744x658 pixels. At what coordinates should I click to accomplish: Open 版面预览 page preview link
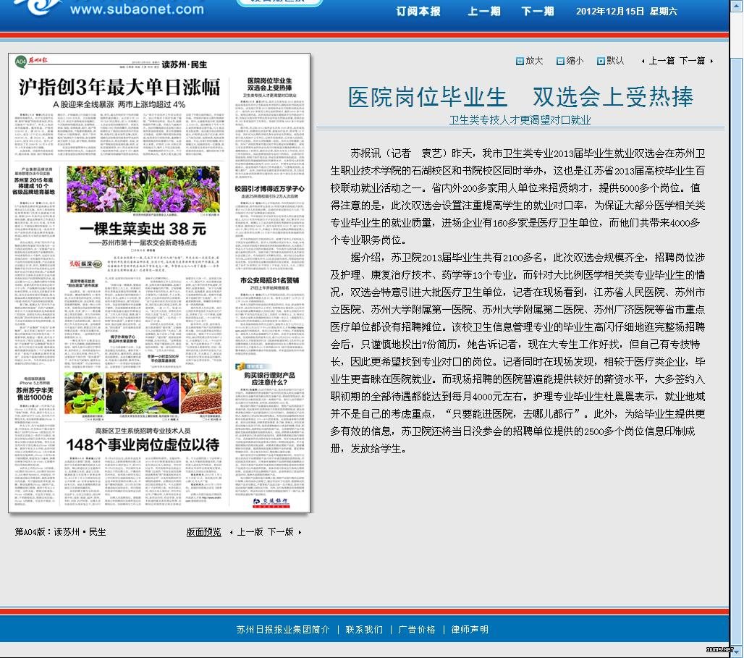(x=203, y=532)
